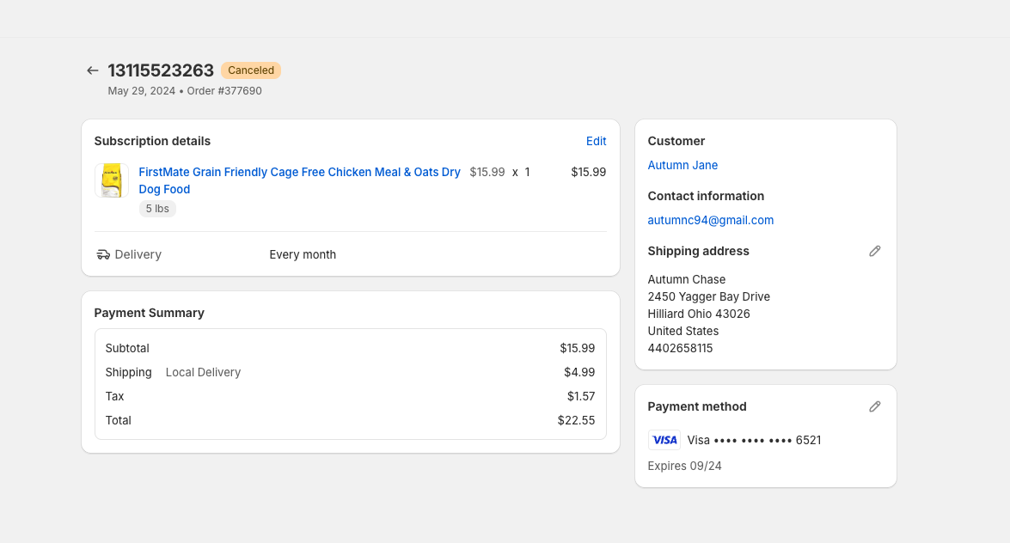Edit the shipping address with pencil icon

874,251
